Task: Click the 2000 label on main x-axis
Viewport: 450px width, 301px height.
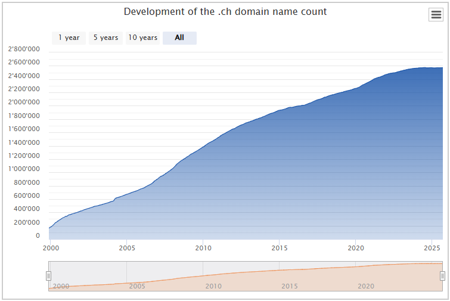Action: (x=51, y=247)
